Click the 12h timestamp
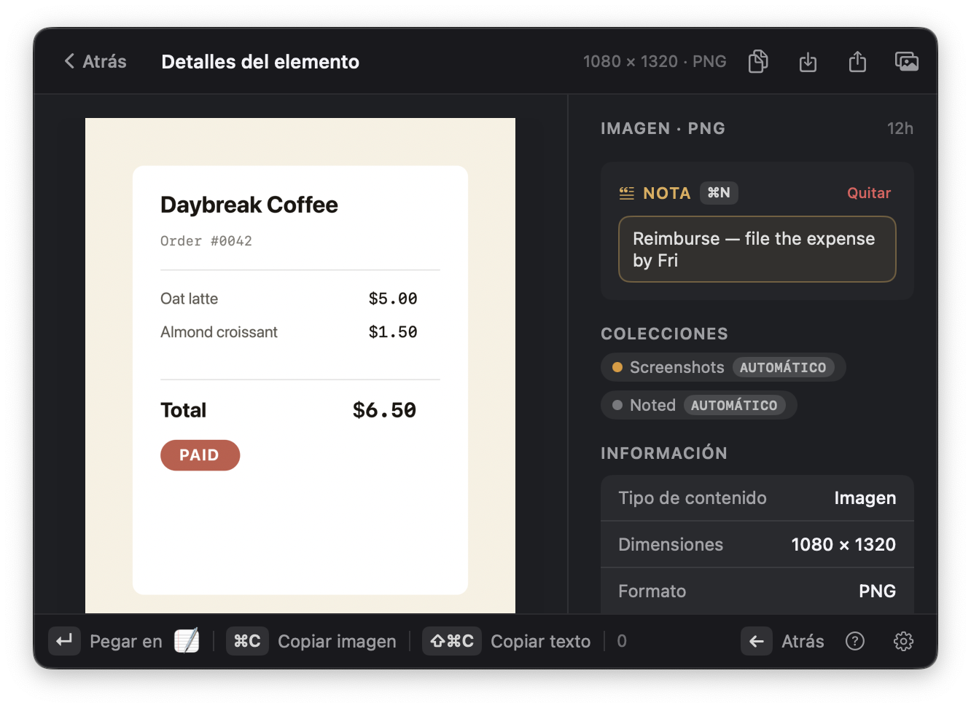This screenshot has height=708, width=971. pos(900,129)
